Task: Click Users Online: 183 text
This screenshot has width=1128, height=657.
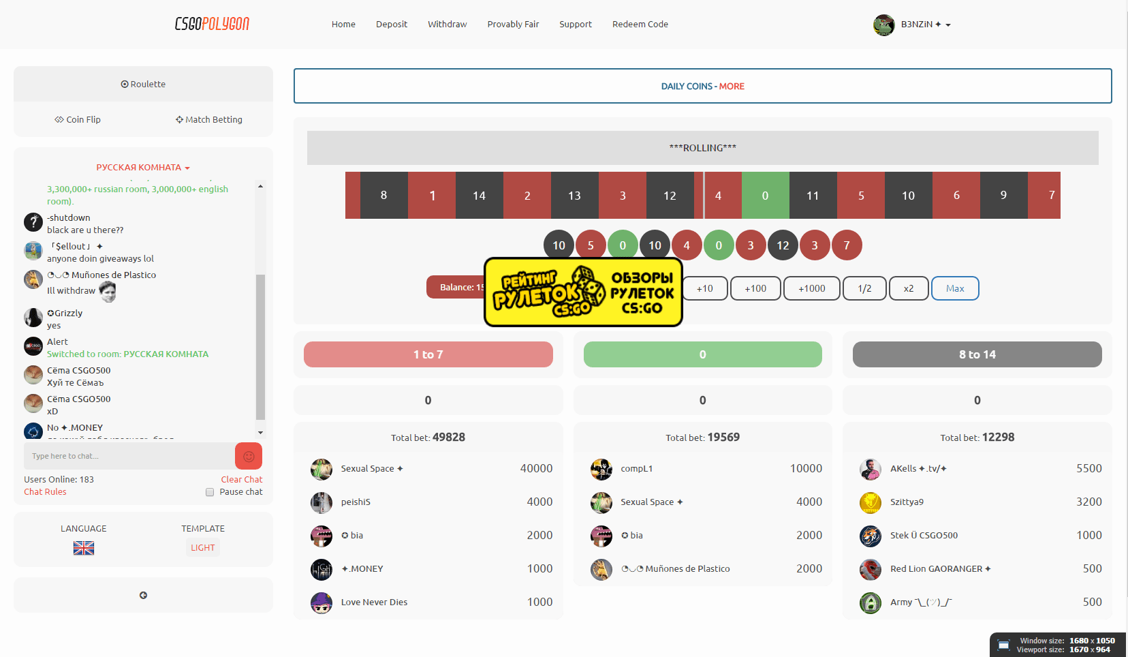Action: [x=59, y=480]
